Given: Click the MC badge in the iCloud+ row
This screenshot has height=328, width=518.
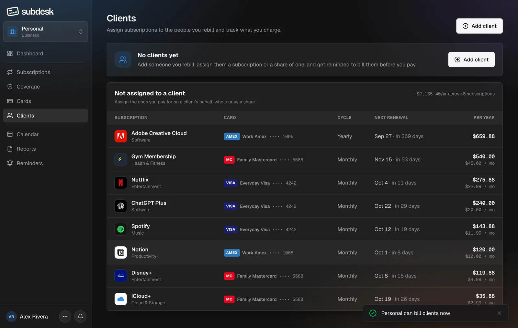Looking at the screenshot, I should coord(229,299).
